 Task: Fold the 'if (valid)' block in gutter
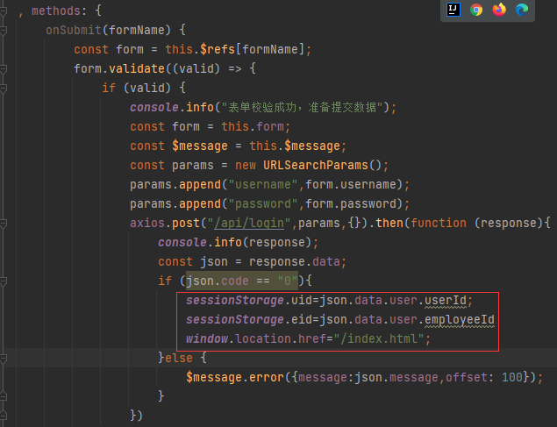5,88
